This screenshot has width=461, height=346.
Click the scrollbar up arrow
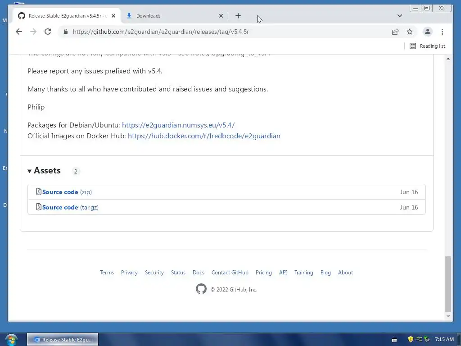click(448, 59)
